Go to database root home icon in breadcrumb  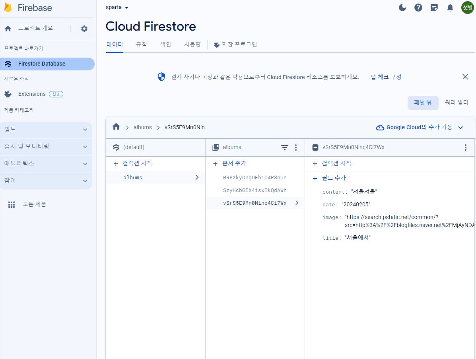116,126
